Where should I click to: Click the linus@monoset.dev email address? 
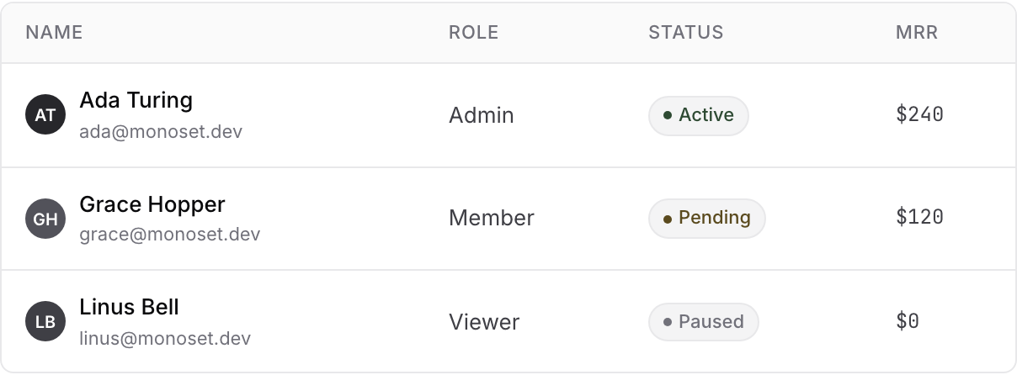165,339
